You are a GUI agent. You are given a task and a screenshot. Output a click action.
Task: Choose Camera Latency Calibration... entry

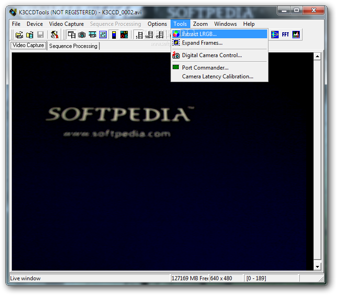[x=219, y=77]
